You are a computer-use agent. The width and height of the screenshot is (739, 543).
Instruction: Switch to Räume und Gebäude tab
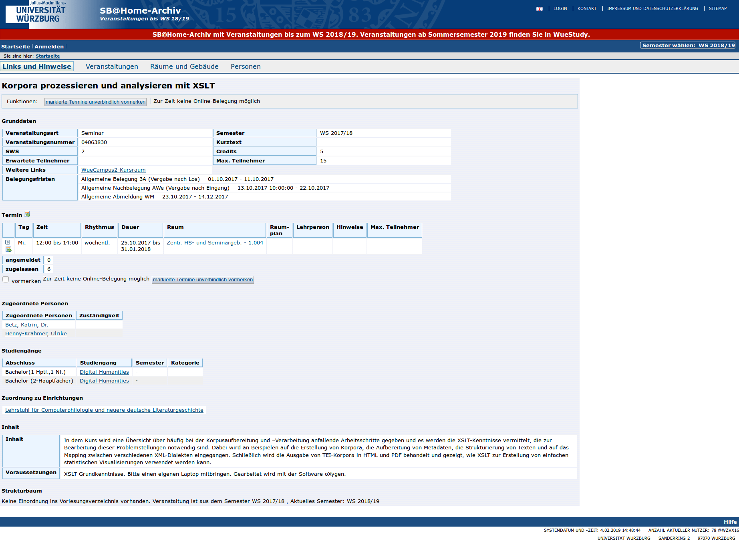click(184, 67)
